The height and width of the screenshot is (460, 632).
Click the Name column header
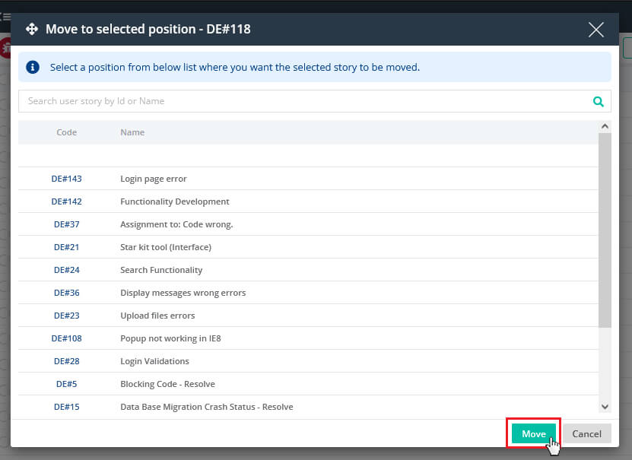pyautogui.click(x=132, y=132)
